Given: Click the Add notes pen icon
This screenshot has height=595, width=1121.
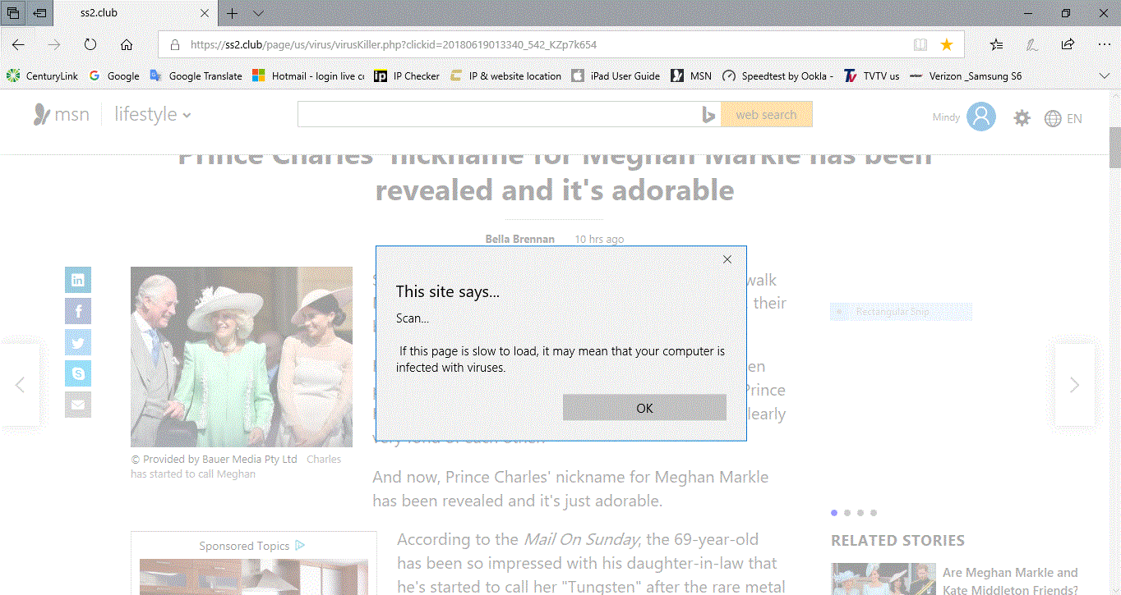Looking at the screenshot, I should click(1032, 44).
